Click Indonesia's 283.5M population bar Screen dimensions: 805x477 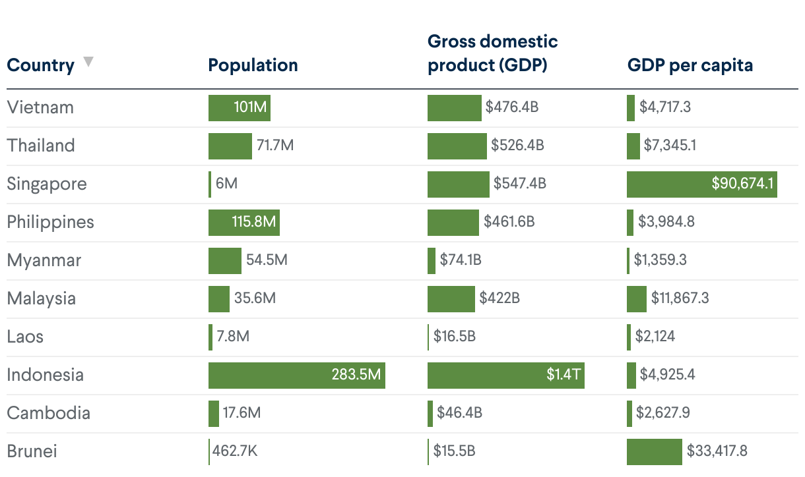pyautogui.click(x=296, y=375)
